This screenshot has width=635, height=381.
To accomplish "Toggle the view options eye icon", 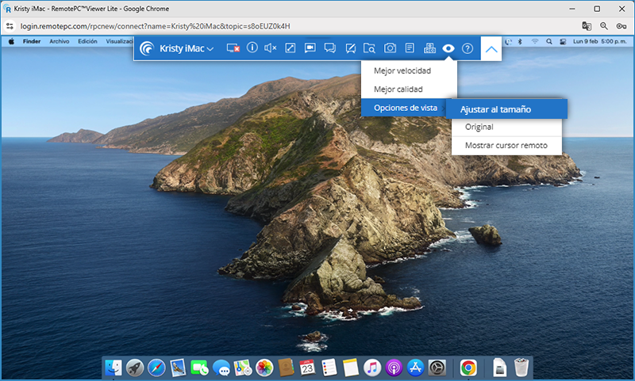I will click(x=448, y=48).
